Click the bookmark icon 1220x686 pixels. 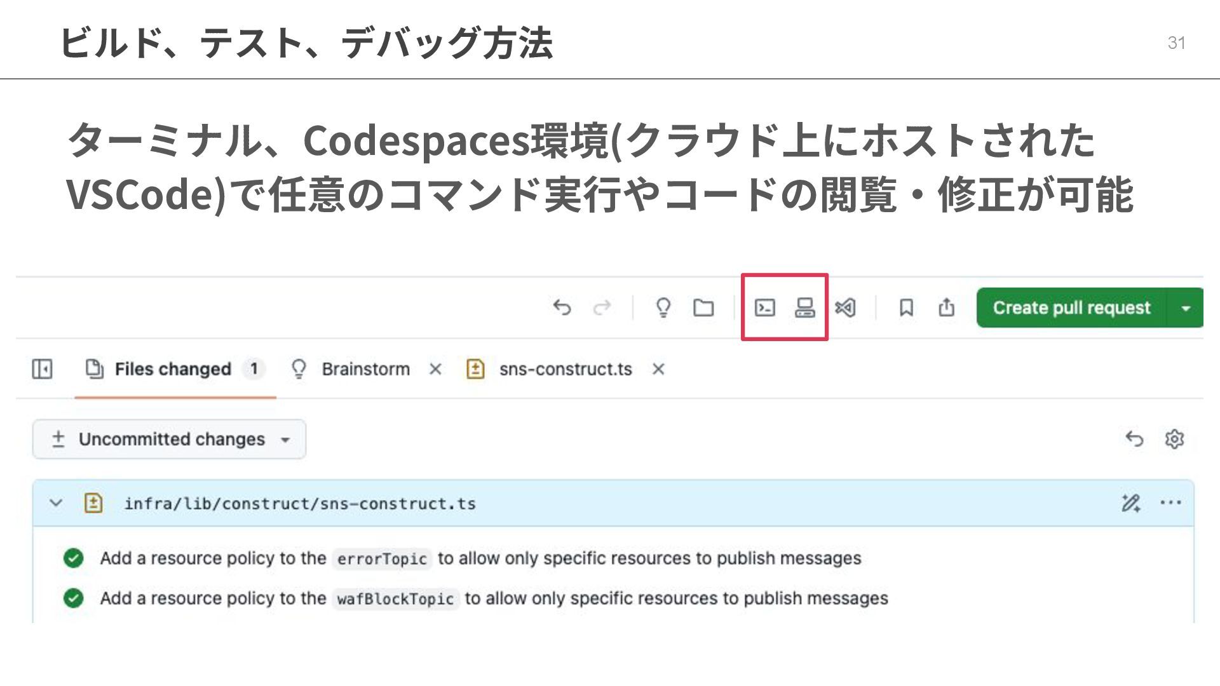point(906,308)
